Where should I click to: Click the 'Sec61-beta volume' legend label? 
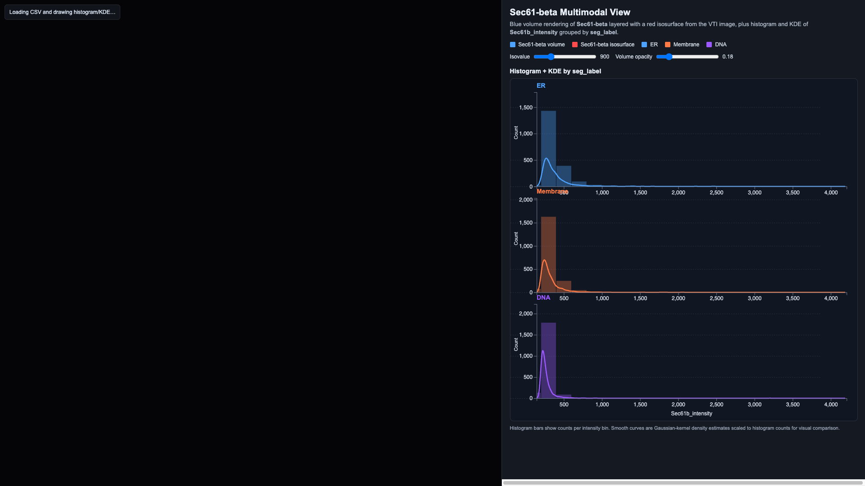pos(542,45)
